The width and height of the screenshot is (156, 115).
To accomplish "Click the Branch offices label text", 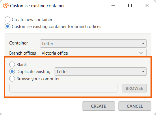I will click(23, 53).
